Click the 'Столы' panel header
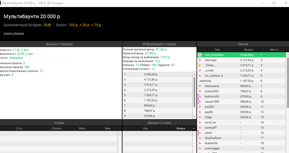This screenshot has height=153, width=289. (x=61, y=123)
